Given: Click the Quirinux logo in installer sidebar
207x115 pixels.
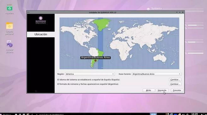Looking at the screenshot, I should pyautogui.click(x=41, y=20).
